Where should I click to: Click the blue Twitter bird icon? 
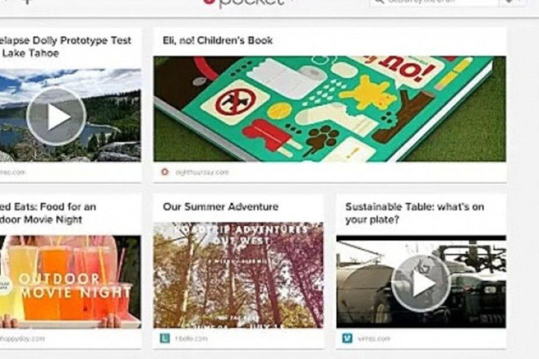(x=347, y=339)
